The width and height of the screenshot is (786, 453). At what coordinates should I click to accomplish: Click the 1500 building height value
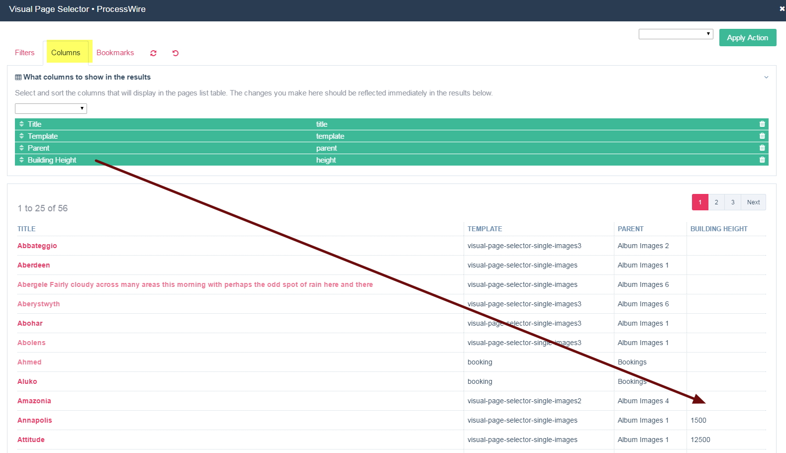point(698,420)
